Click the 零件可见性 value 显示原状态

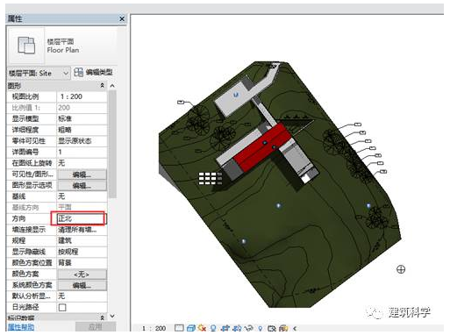point(82,141)
